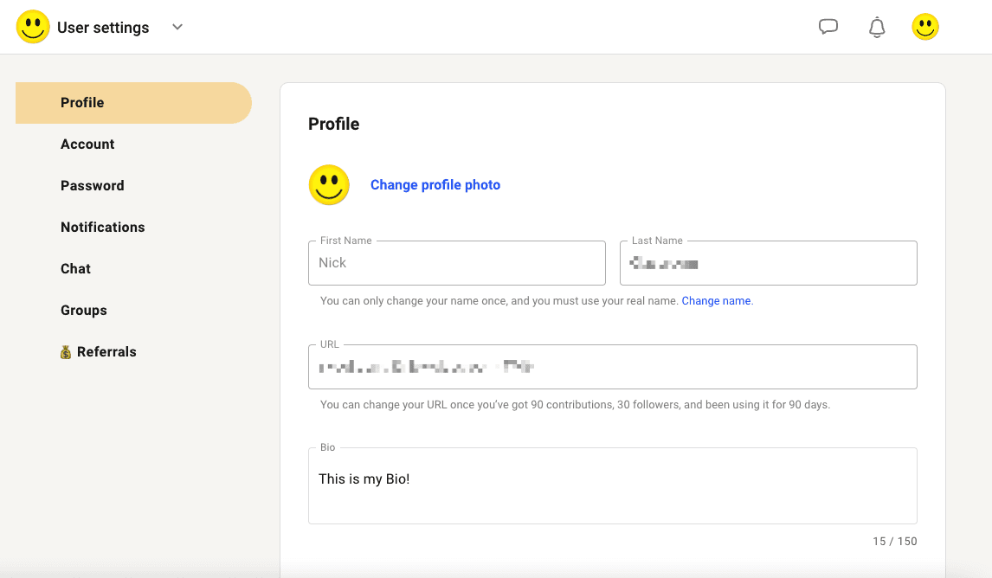Viewport: 992px width, 578px height.
Task: Click the smiley face logo at top-left
Action: (33, 27)
